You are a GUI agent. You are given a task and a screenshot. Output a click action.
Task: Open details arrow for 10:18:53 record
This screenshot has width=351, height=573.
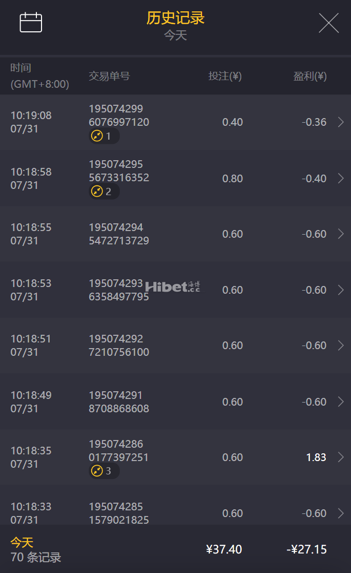click(341, 290)
